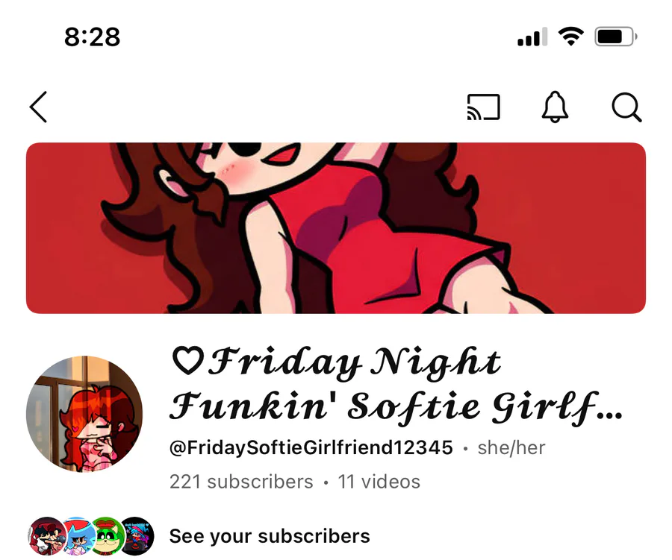
Task: Open the 221 subscribers count
Action: coord(241,482)
